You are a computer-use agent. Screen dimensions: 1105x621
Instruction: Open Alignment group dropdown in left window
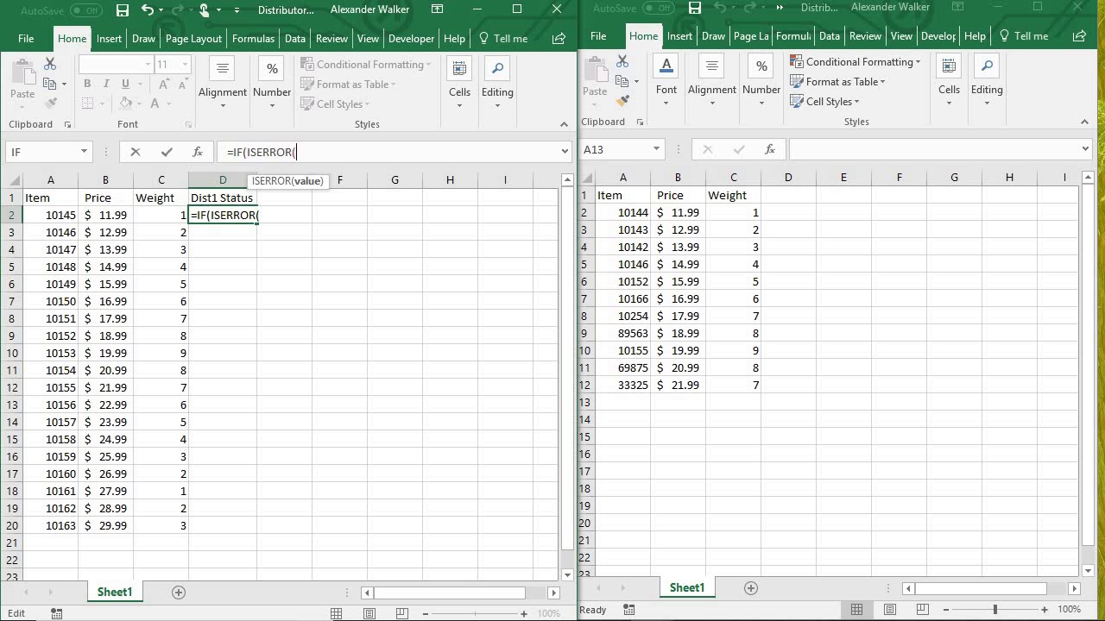[222, 84]
